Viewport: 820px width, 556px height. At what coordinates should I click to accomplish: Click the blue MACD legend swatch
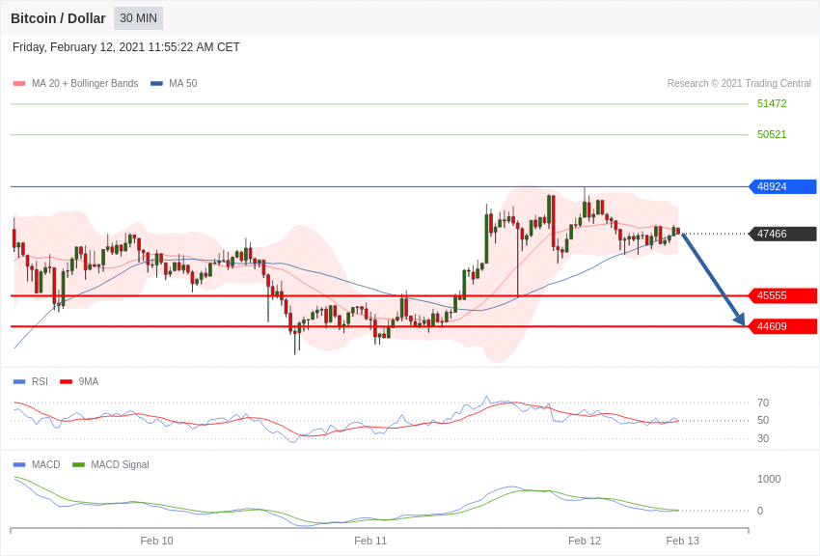19,464
